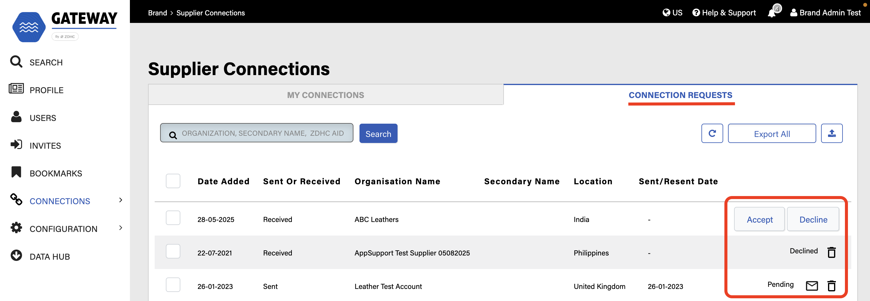Open Bookmarks using the bookmark icon
This screenshot has height=301, width=870.
16,172
